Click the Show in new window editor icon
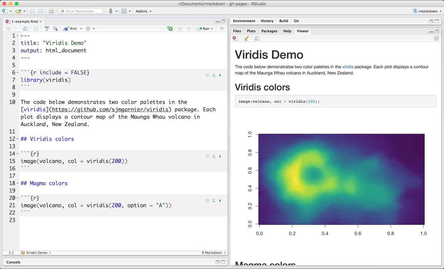Image resolution: width=444 pixels, height=269 pixels. click(26, 29)
